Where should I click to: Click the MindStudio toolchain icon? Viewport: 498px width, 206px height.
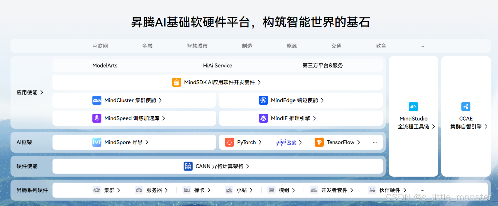tap(413, 106)
